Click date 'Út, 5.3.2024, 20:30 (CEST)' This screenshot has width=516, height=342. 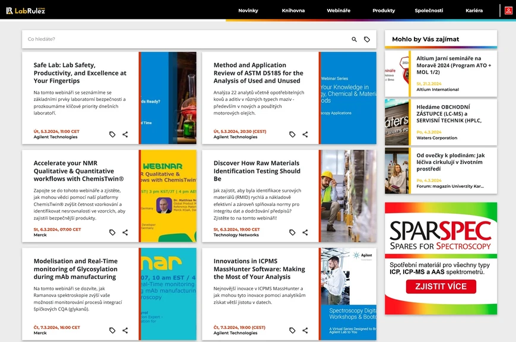(240, 131)
